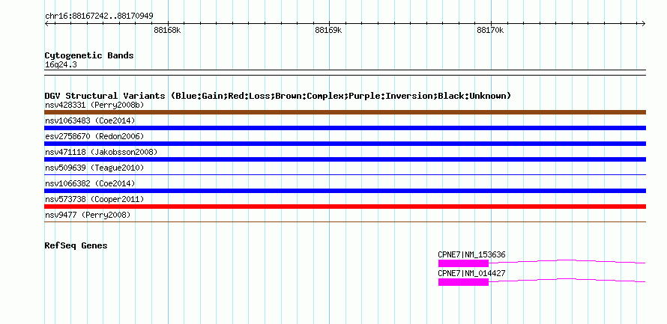Click the DGV Structural Variants track title
Image resolution: width=667 pixels, height=324 pixels.
pos(278,96)
